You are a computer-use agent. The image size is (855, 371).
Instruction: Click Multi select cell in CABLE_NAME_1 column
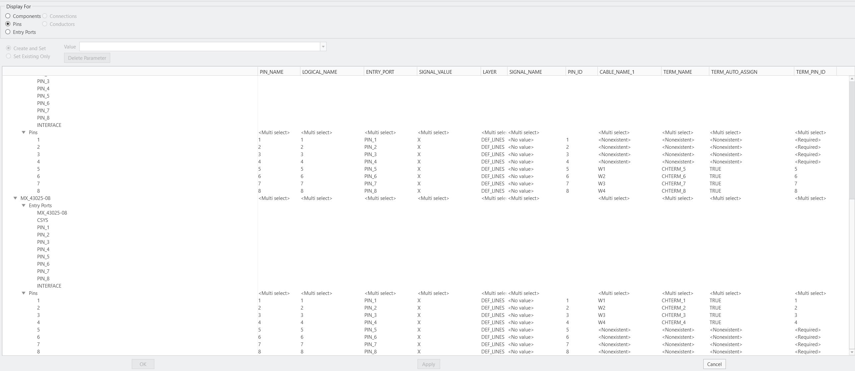pyautogui.click(x=614, y=132)
